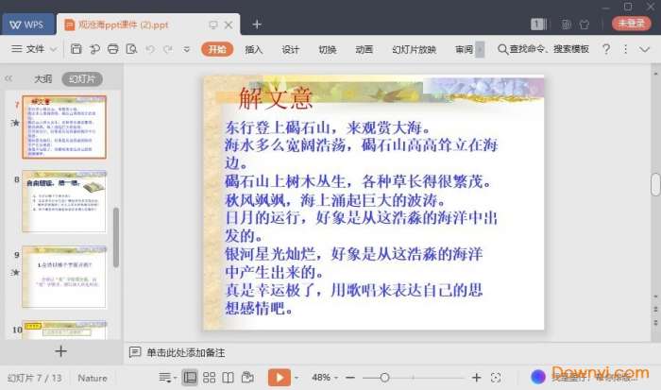
Task: Switch to the 插入 ribbon tab
Action: [254, 49]
